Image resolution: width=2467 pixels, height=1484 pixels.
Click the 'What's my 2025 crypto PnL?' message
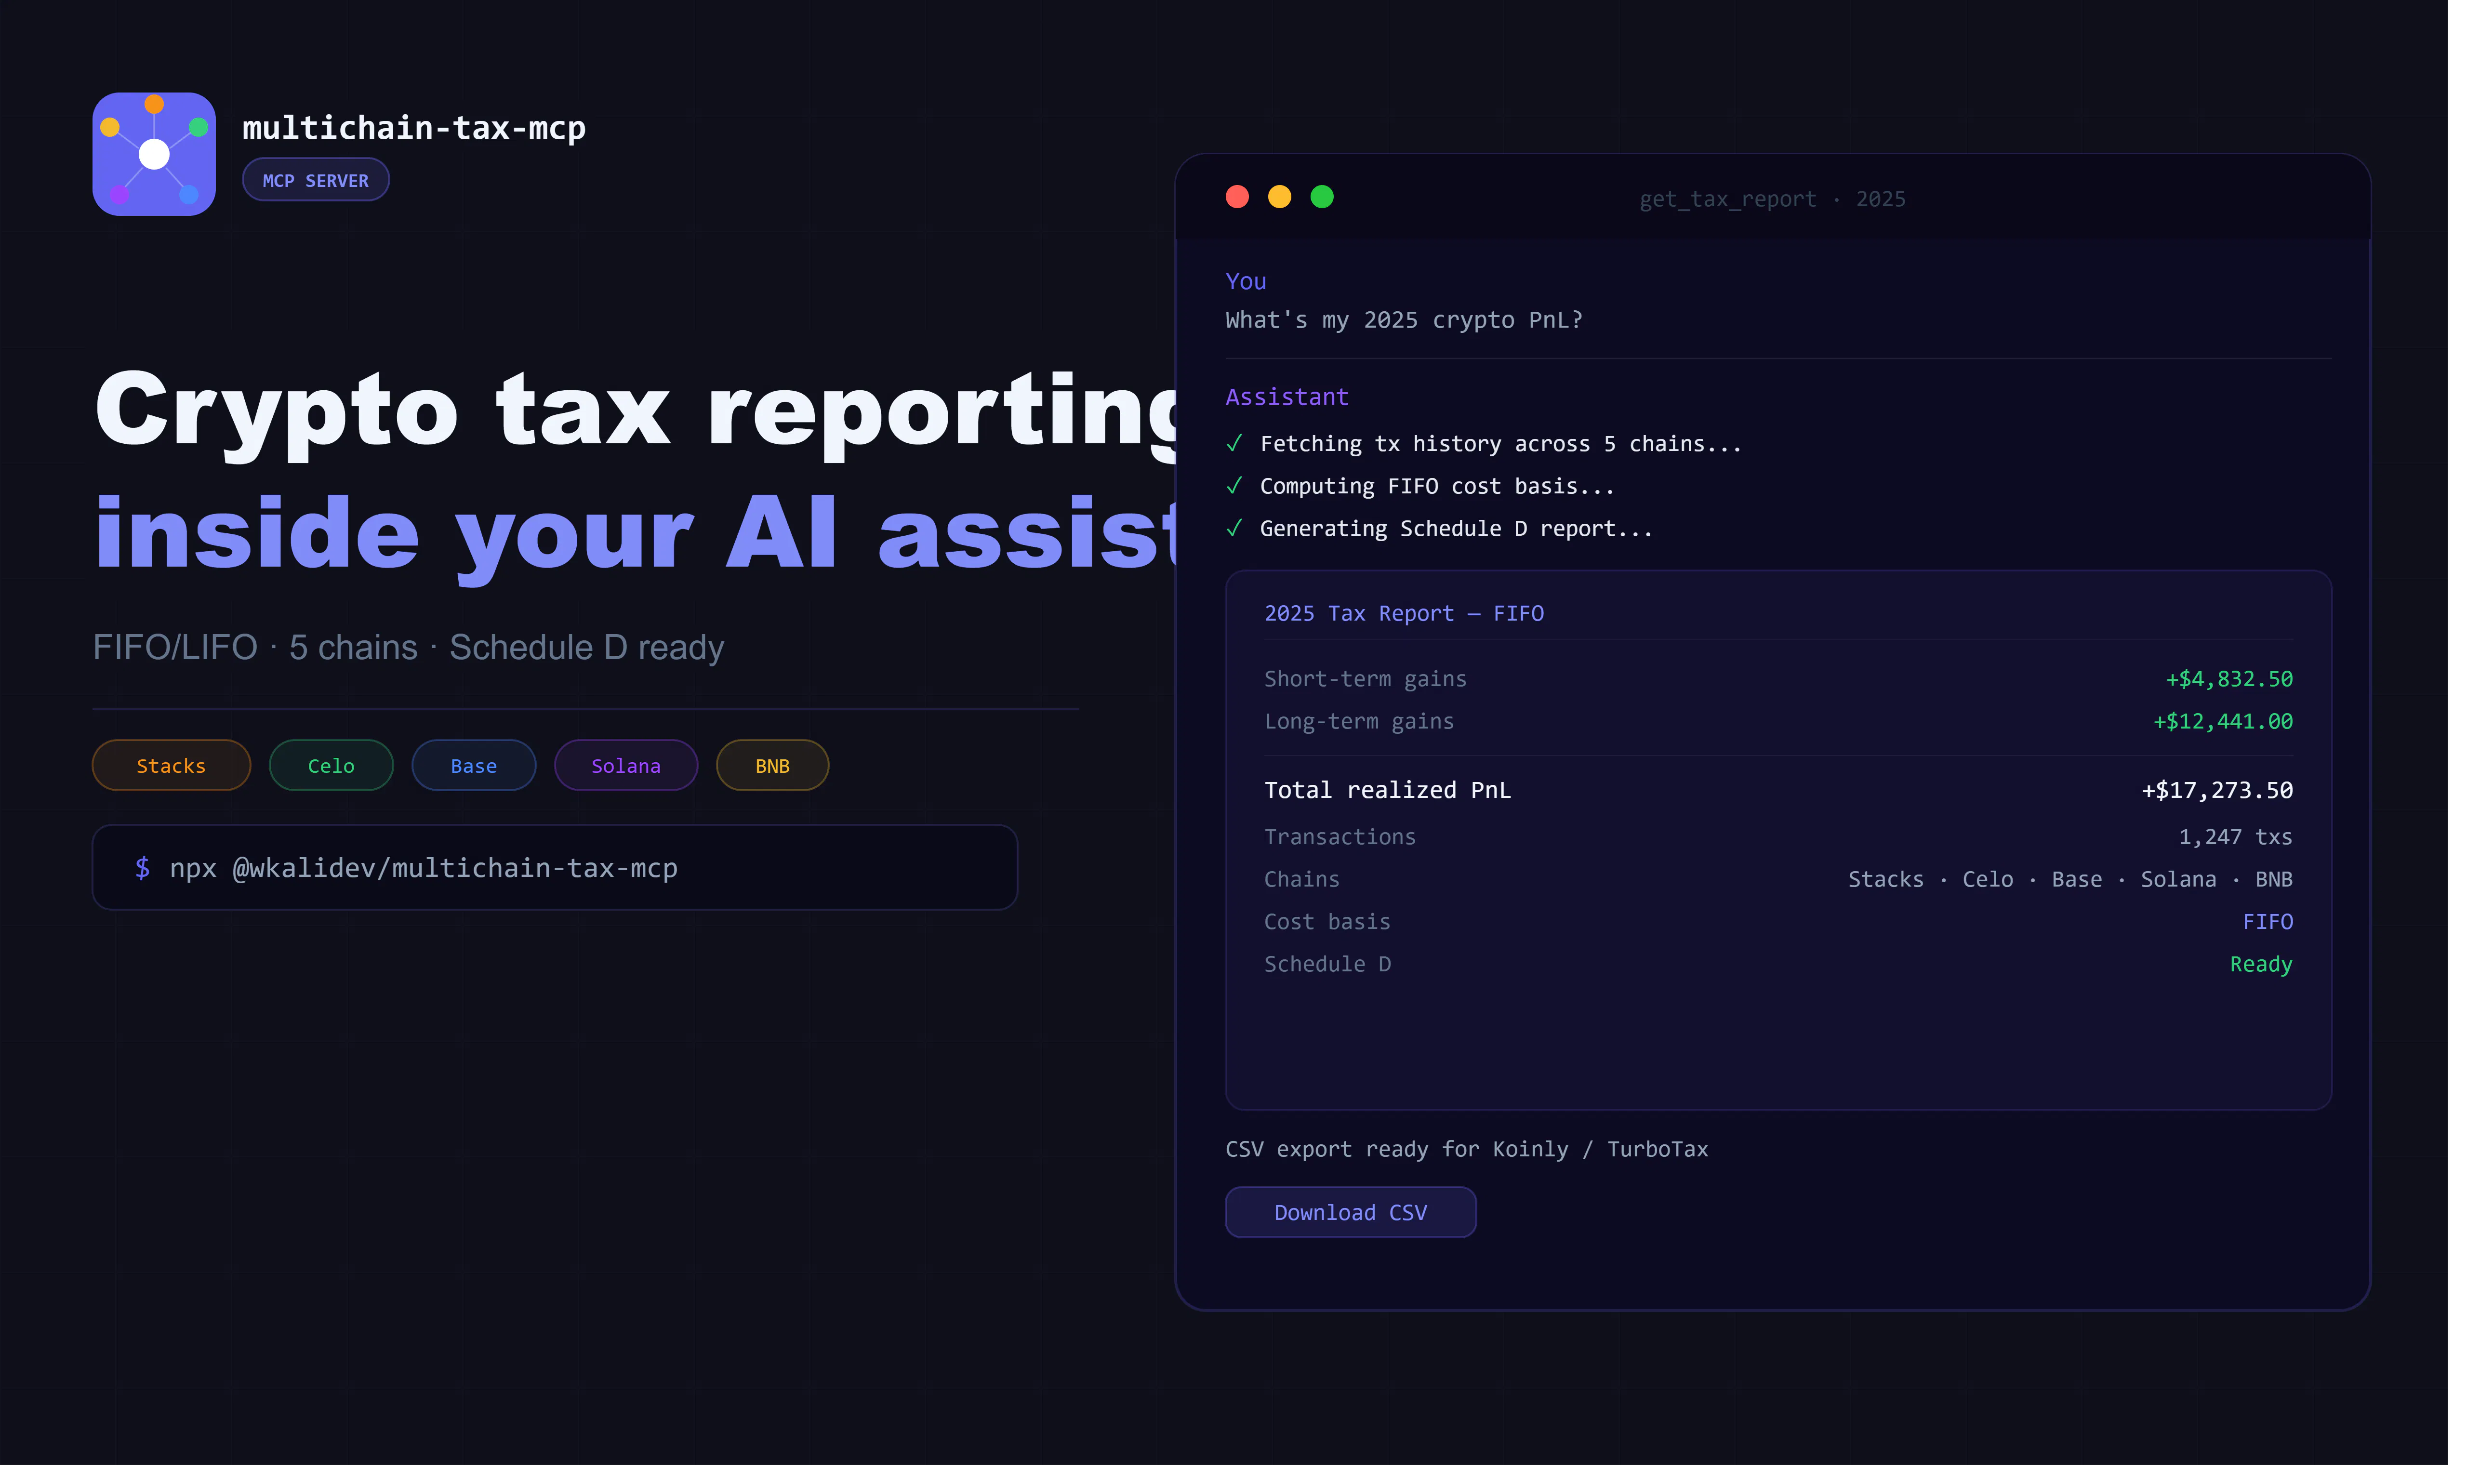(x=1404, y=320)
